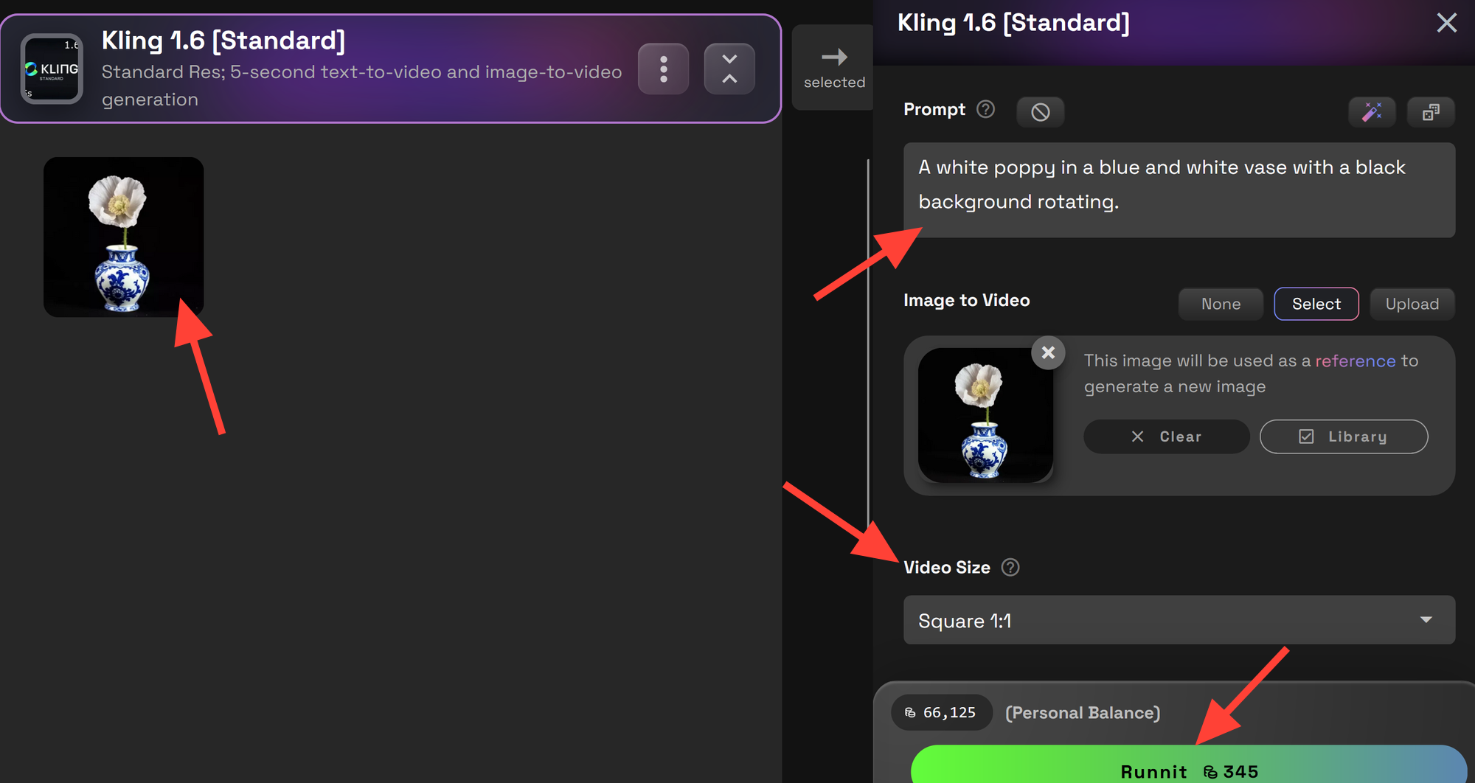The image size is (1475, 783).
Task: Remove the reference image with X badge
Action: click(x=1048, y=352)
